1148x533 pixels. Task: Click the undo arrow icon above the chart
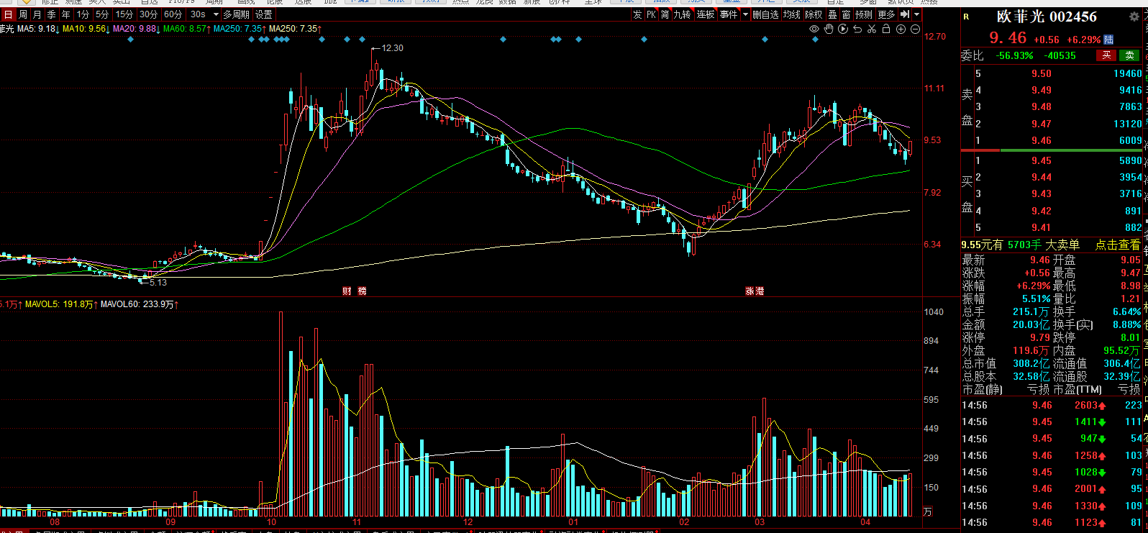click(857, 29)
